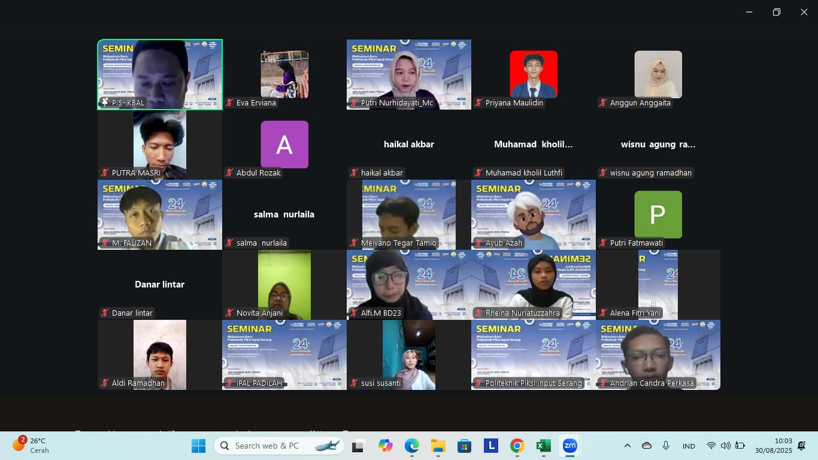Switch to Excel from the taskbar
The height and width of the screenshot is (460, 818).
pyautogui.click(x=544, y=446)
